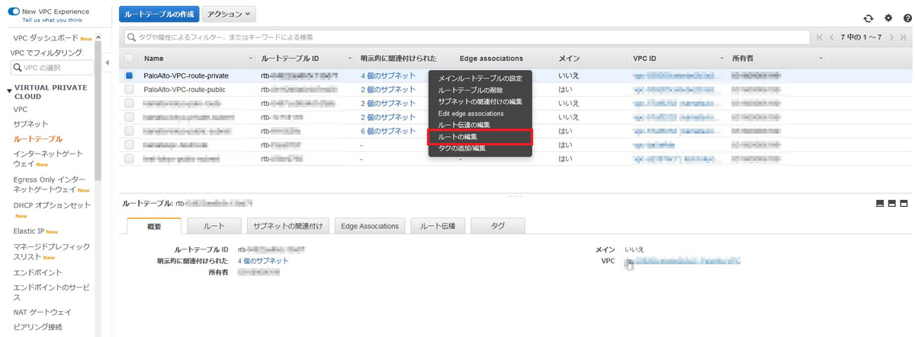Image resolution: width=915 pixels, height=337 pixels.
Task: Switch to the タグ tab
Action: click(498, 226)
